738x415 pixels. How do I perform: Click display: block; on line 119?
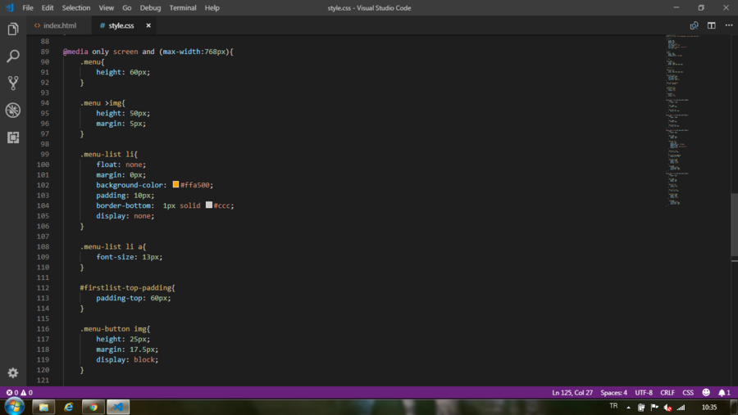tap(128, 359)
